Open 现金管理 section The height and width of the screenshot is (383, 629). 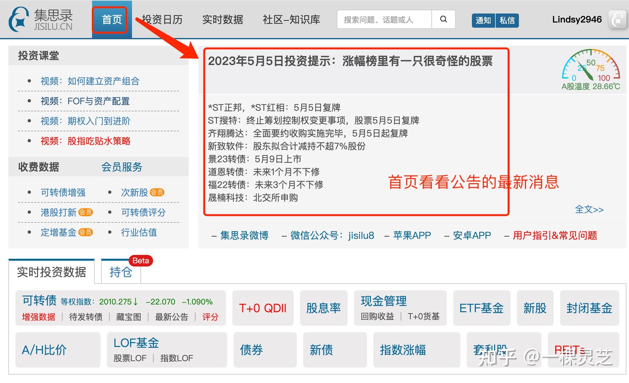[384, 301]
